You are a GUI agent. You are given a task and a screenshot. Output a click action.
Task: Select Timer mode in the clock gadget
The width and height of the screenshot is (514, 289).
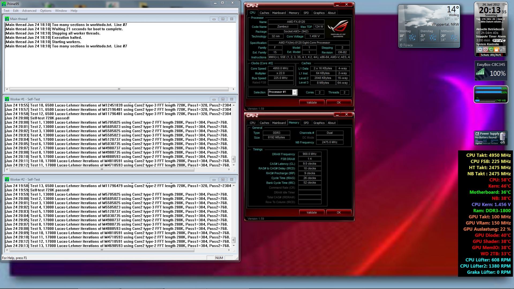pos(493,36)
